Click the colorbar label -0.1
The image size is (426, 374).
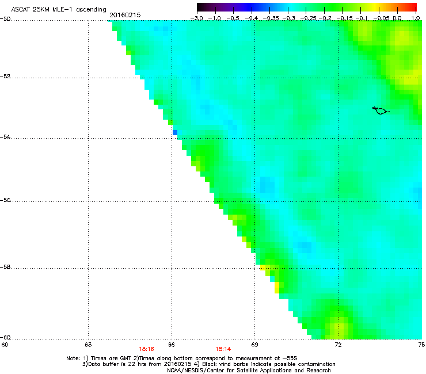[x=362, y=18]
